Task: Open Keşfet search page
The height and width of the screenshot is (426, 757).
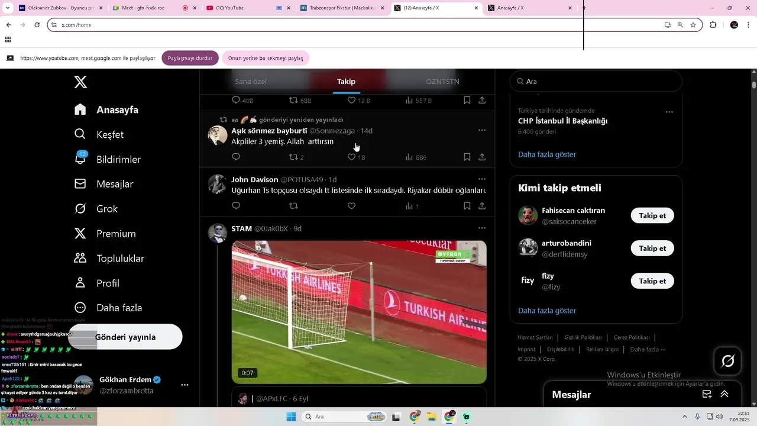Action: pyautogui.click(x=99, y=135)
